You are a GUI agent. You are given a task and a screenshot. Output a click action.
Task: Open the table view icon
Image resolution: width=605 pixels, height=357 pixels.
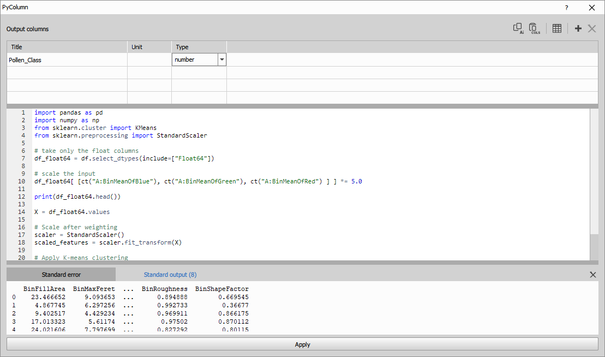(x=556, y=28)
